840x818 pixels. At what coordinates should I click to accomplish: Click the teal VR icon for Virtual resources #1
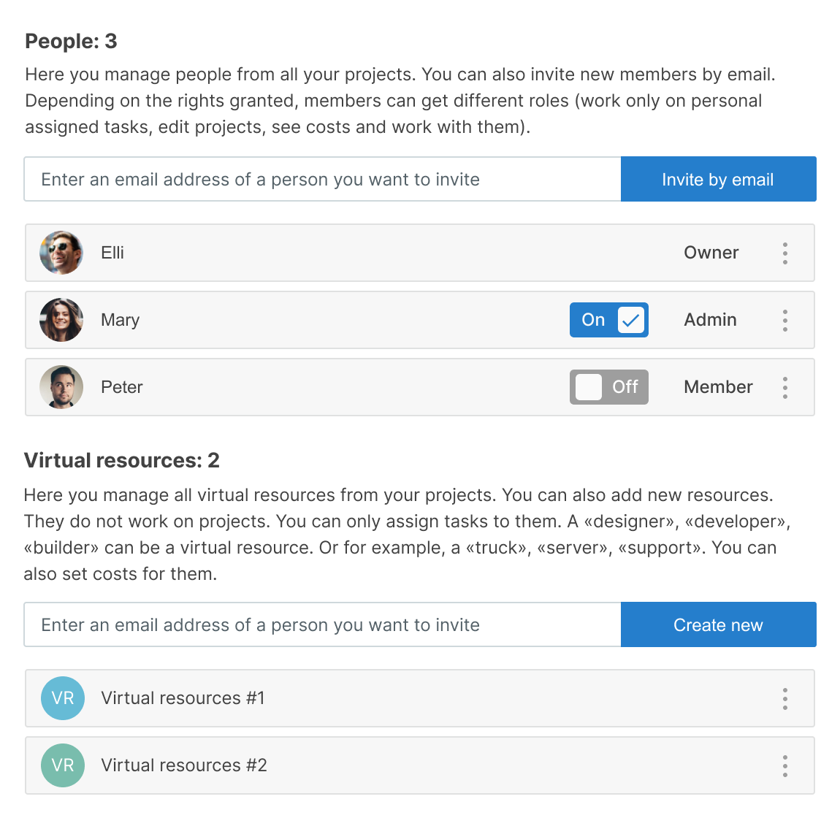[x=63, y=698]
